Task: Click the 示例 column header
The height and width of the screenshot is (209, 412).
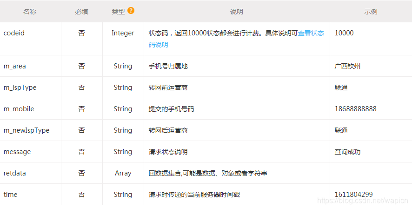Action: point(371,12)
